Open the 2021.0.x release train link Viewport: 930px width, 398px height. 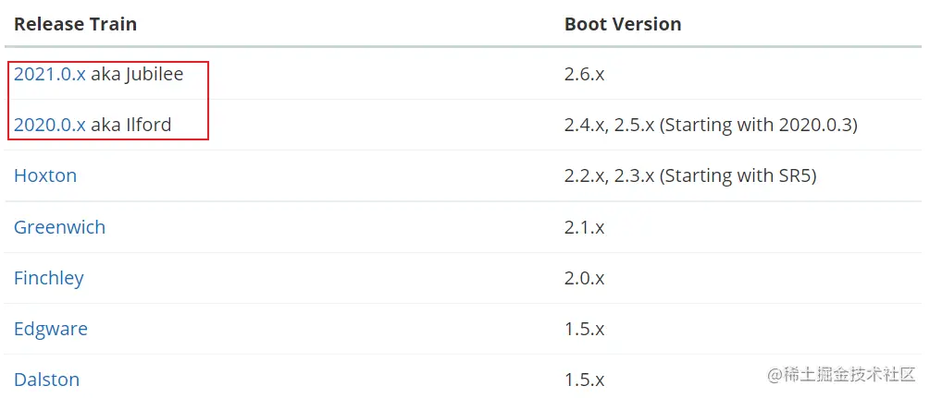(x=50, y=75)
